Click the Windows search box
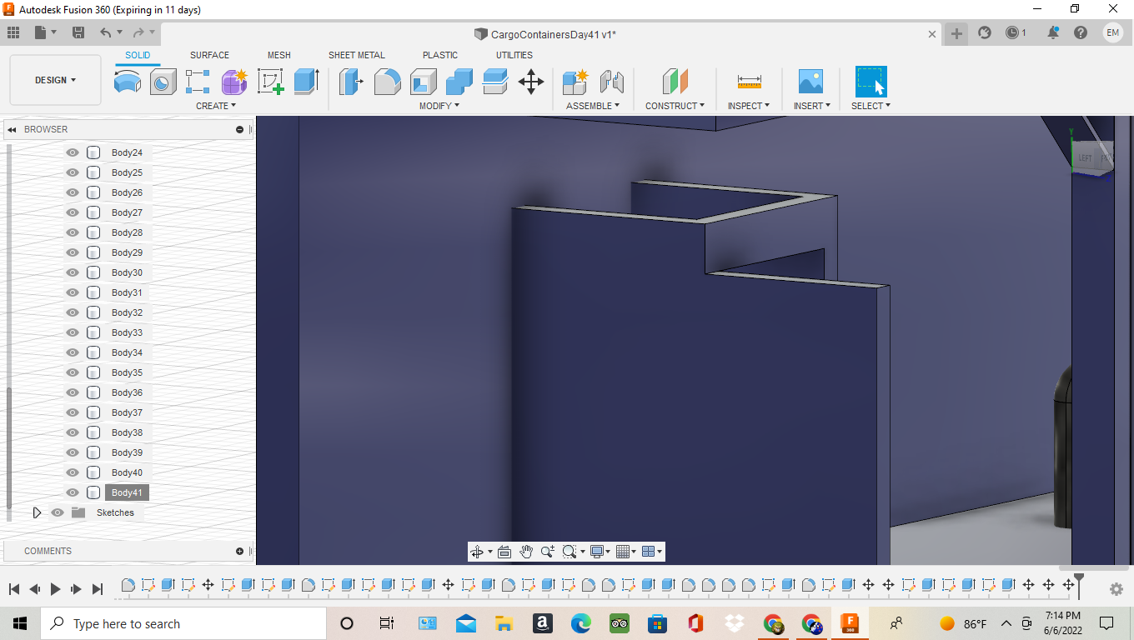The width and height of the screenshot is (1134, 640). 183,623
